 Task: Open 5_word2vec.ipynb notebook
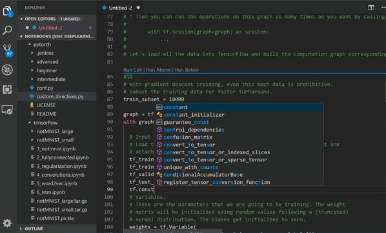[57, 183]
